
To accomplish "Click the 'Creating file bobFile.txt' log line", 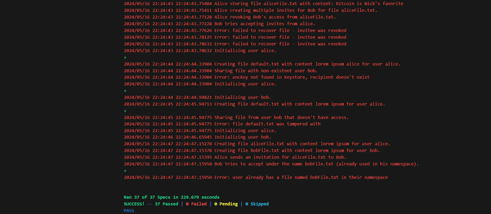I will coord(252,150).
